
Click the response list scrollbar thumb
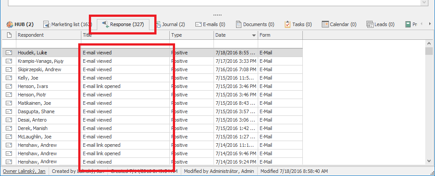(429, 51)
